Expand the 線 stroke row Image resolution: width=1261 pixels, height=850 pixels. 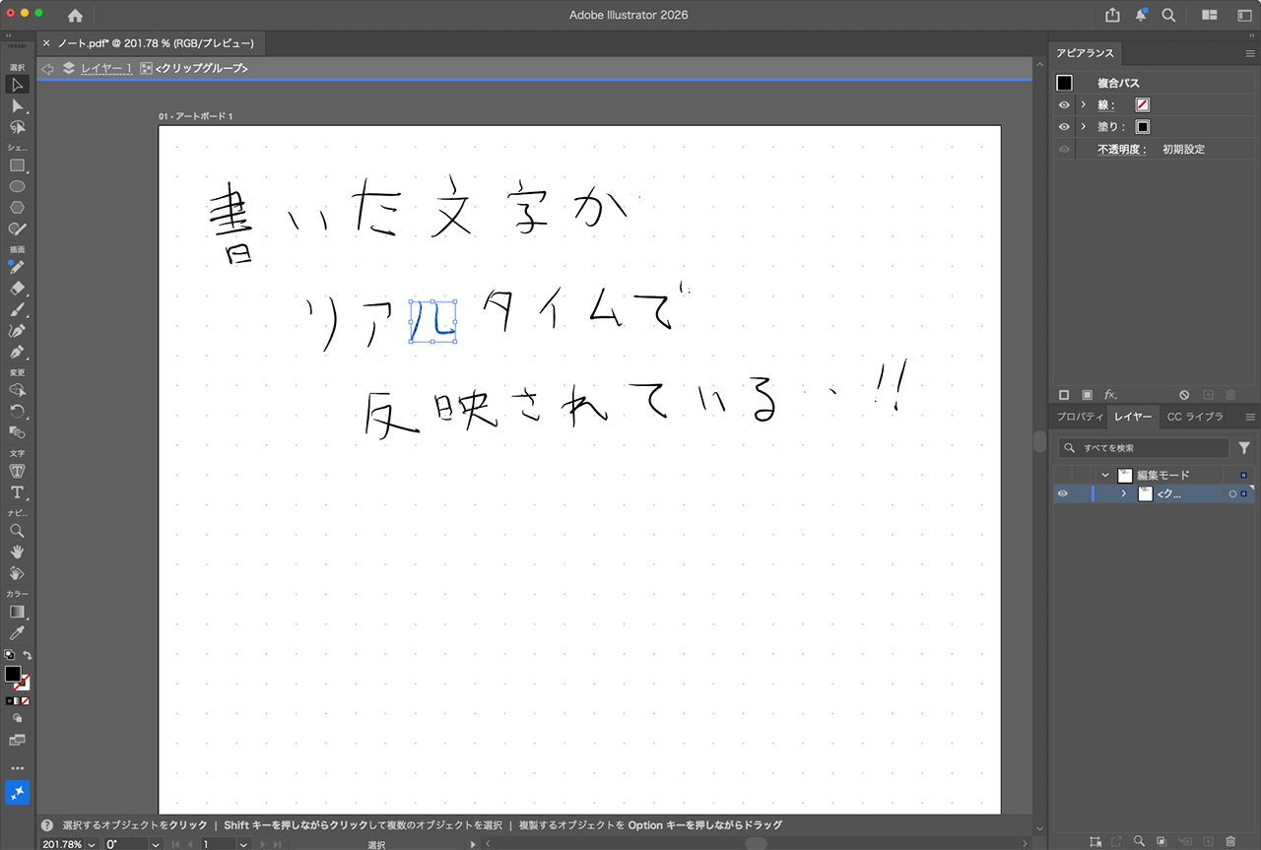pos(1084,104)
